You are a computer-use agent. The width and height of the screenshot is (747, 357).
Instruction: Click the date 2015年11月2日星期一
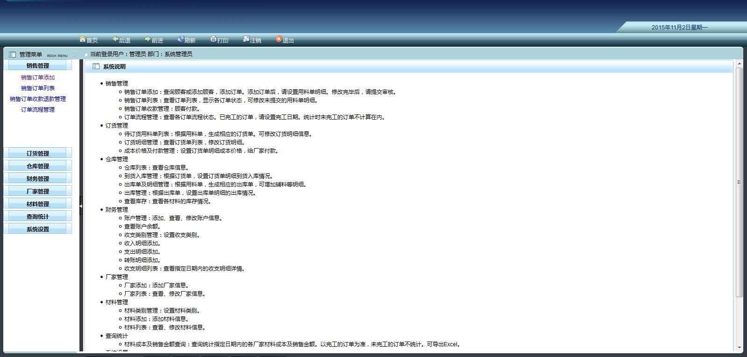click(680, 28)
